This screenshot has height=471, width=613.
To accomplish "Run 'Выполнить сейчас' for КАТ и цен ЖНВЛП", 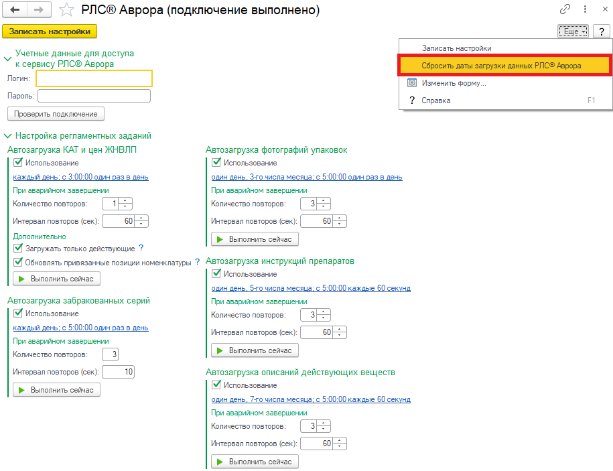I will point(56,279).
